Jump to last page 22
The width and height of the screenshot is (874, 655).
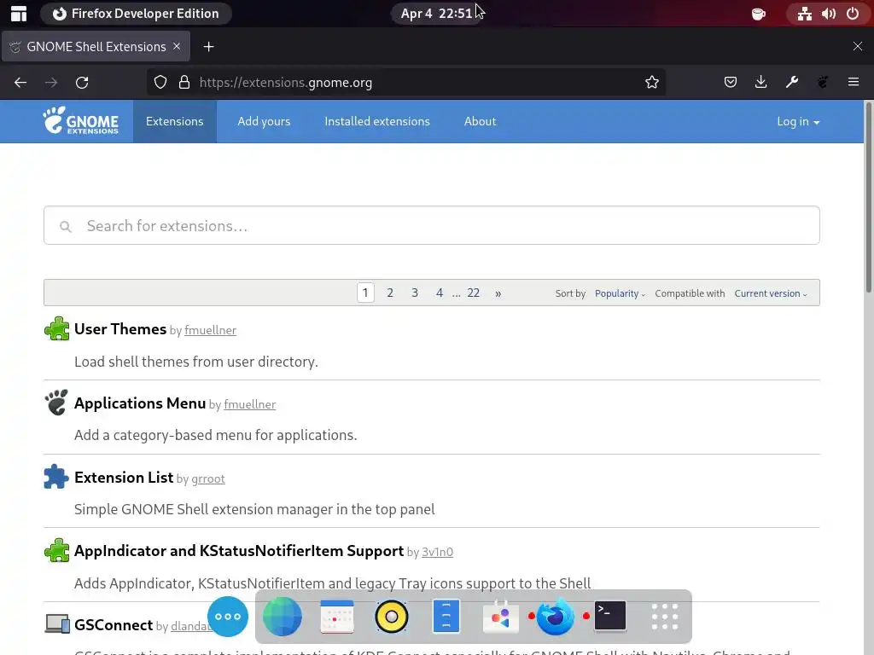tap(473, 293)
